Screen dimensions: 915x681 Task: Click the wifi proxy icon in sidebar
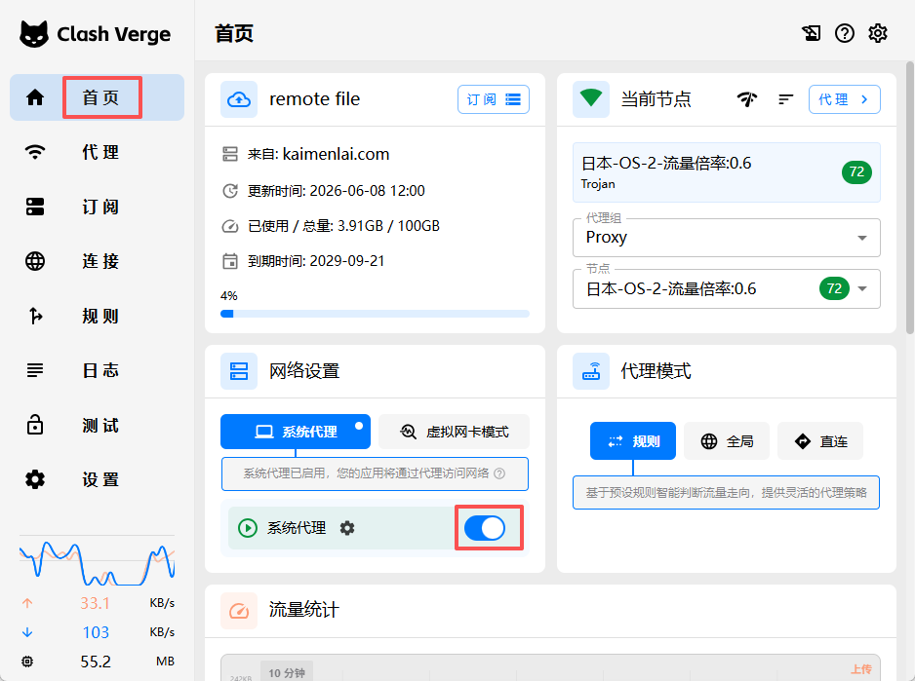coord(35,152)
